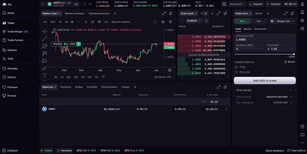Image resolution: width=307 pixels, height=154 pixels.
Task: Open the Good till canceled dropdown
Action: 279,97
